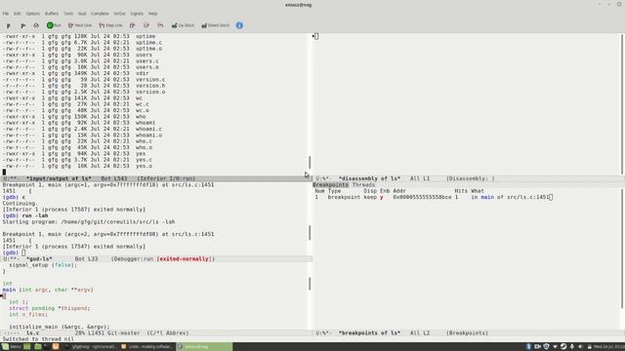Screen dimensions: 625x351
Task: Switch to the 'Undo - making software' taskbar window
Action: [x=147, y=347]
